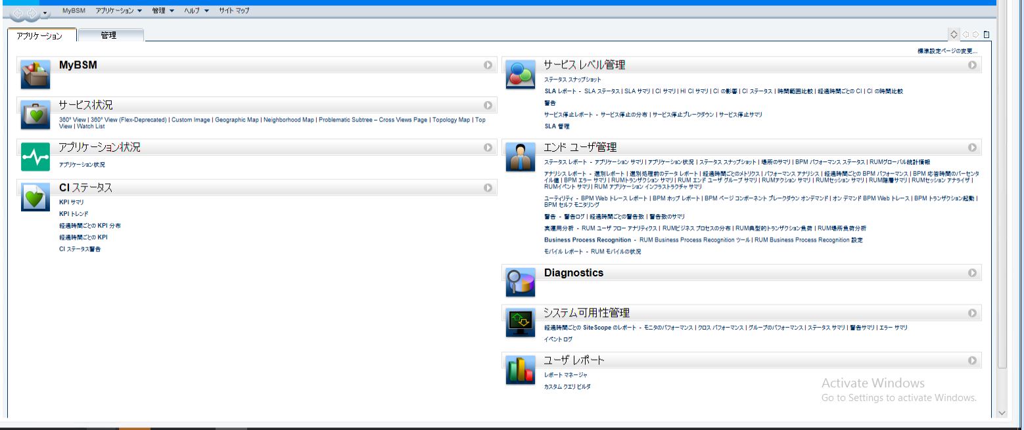Switch to the 管理 tab
This screenshot has width=1024, height=430.
110,35
